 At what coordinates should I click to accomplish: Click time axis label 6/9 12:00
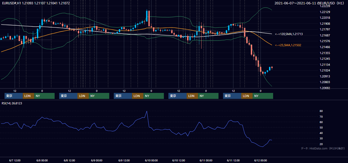[124, 160]
